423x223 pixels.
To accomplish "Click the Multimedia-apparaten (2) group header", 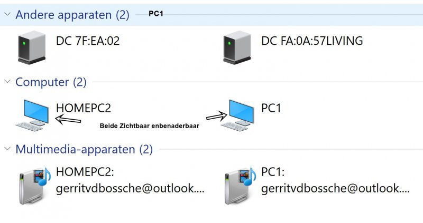I will (x=84, y=149).
